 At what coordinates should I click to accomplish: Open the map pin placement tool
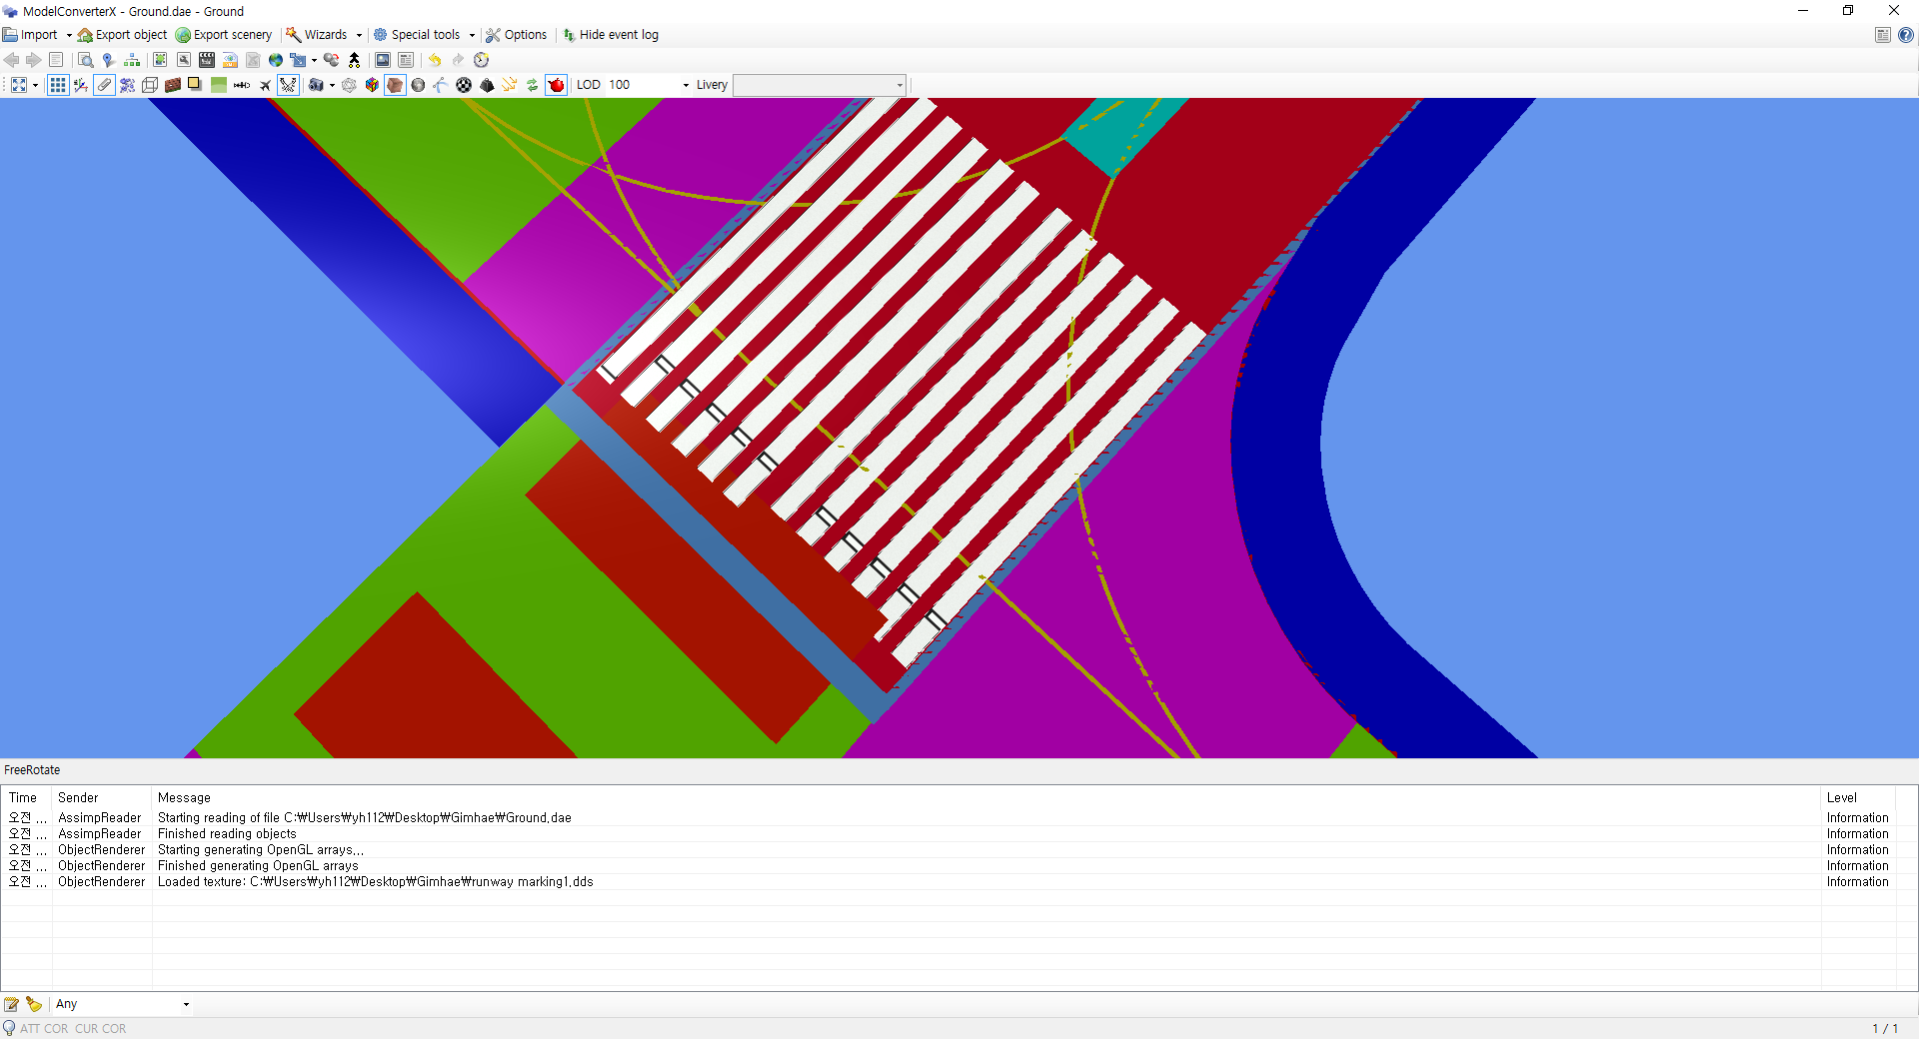108,60
